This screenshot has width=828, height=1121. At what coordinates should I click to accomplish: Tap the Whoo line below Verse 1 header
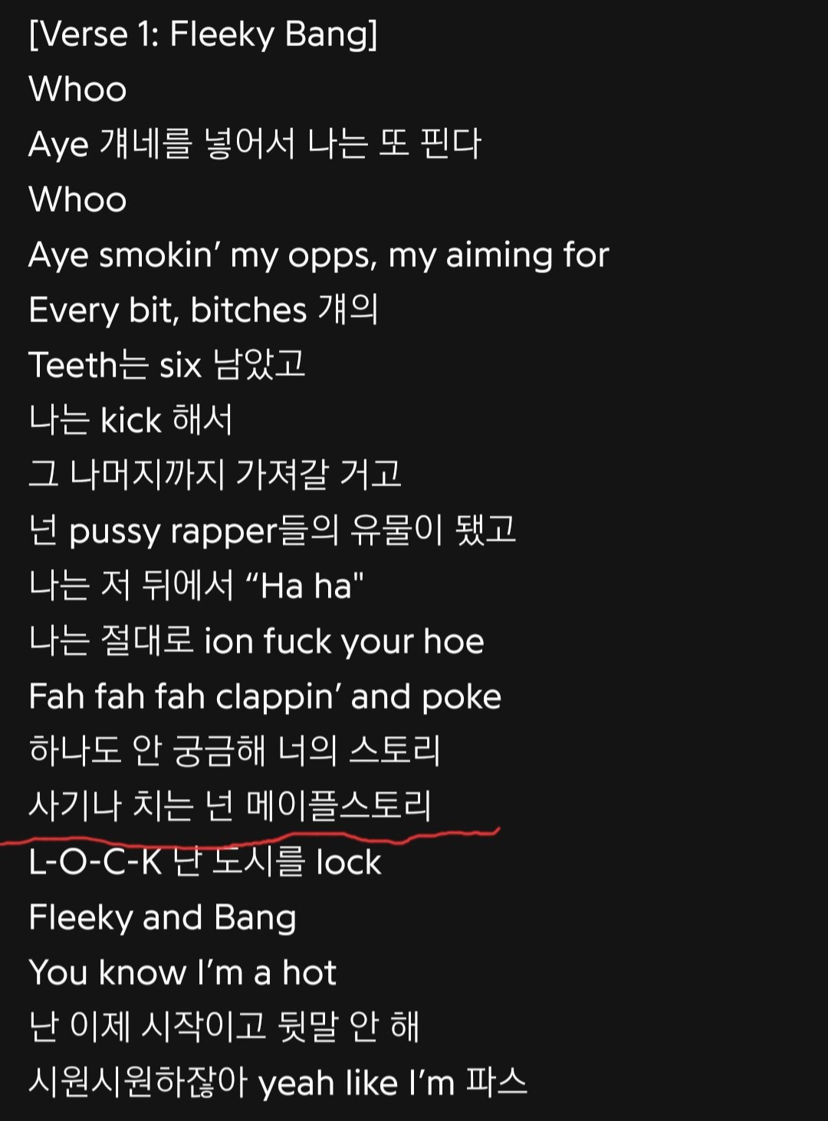(x=77, y=90)
